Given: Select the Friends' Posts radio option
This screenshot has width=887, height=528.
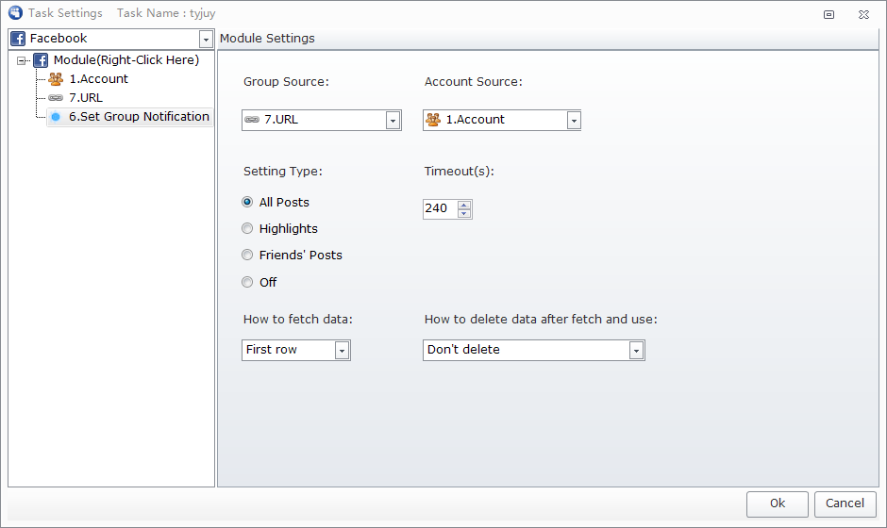Looking at the screenshot, I should pyautogui.click(x=247, y=255).
